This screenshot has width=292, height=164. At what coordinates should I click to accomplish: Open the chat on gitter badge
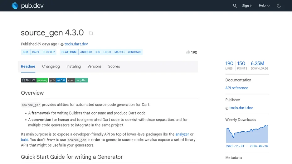pos(77,80)
